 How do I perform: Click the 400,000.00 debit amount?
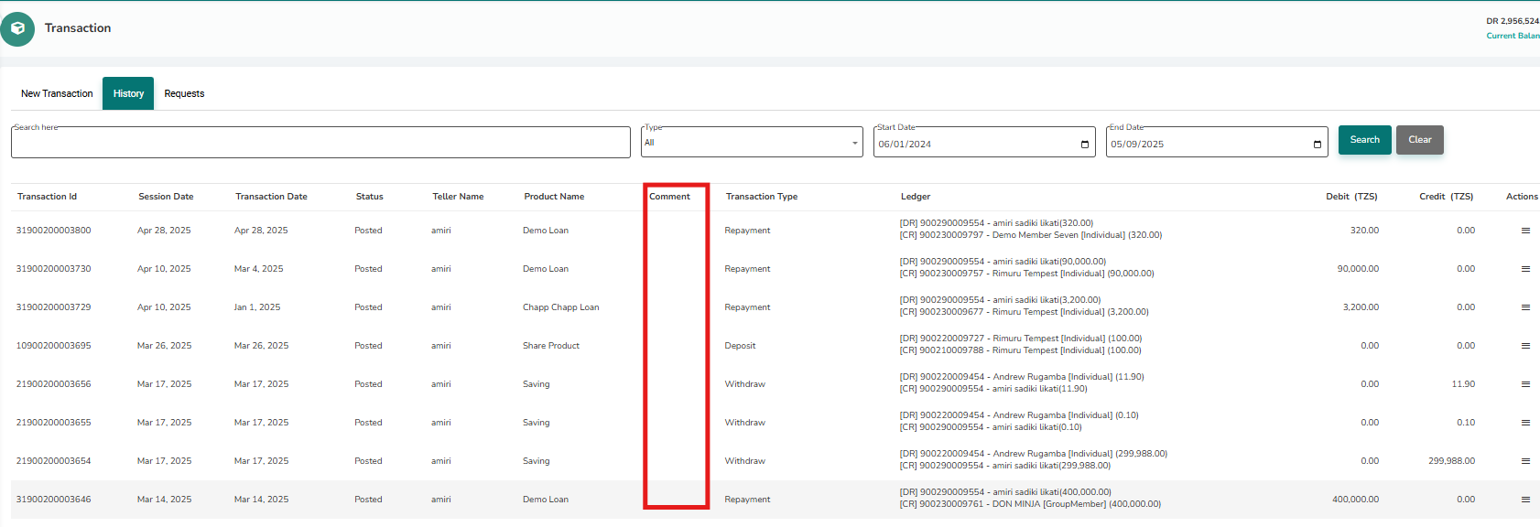[x=1356, y=500]
